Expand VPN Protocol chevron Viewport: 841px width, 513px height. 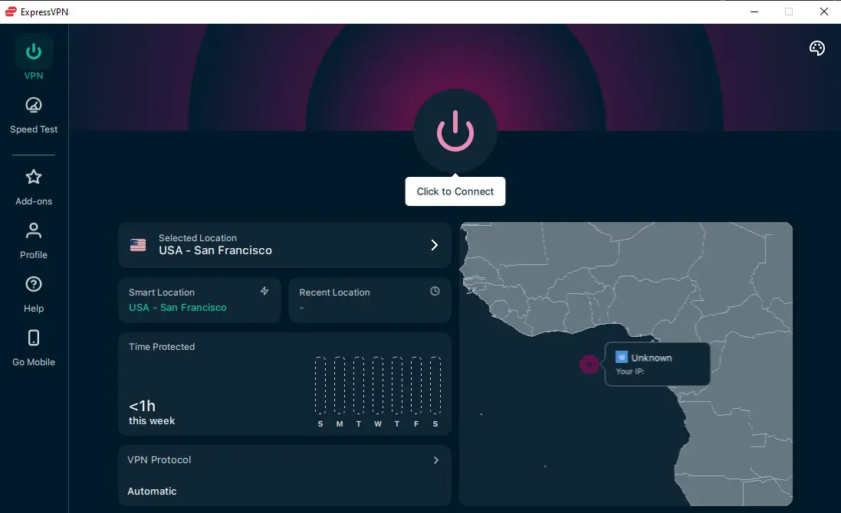click(x=436, y=460)
